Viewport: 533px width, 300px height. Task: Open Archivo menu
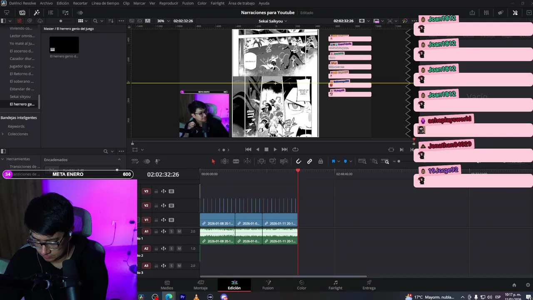[x=46, y=3]
